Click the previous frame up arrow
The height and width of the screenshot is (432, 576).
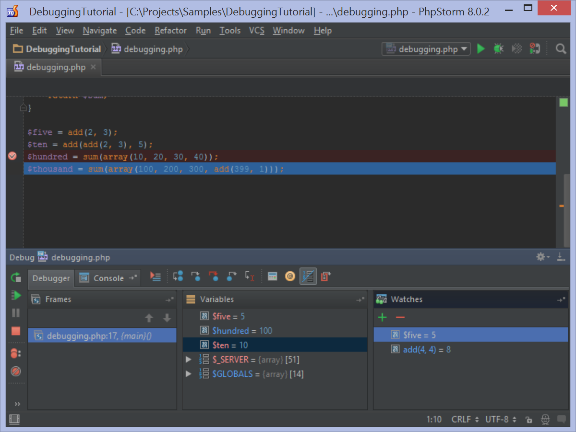coord(149,318)
